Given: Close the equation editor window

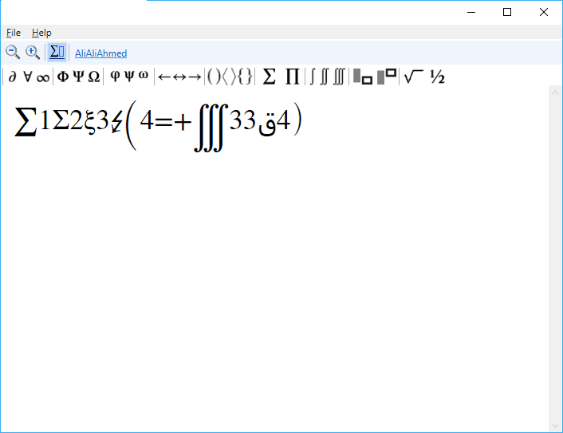Looking at the screenshot, I should pos(544,12).
